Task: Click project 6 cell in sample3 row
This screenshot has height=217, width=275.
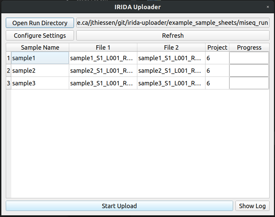Action: pos(217,83)
